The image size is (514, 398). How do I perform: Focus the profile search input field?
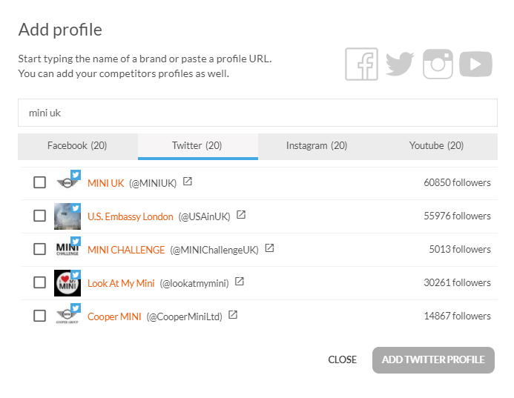tap(257, 113)
